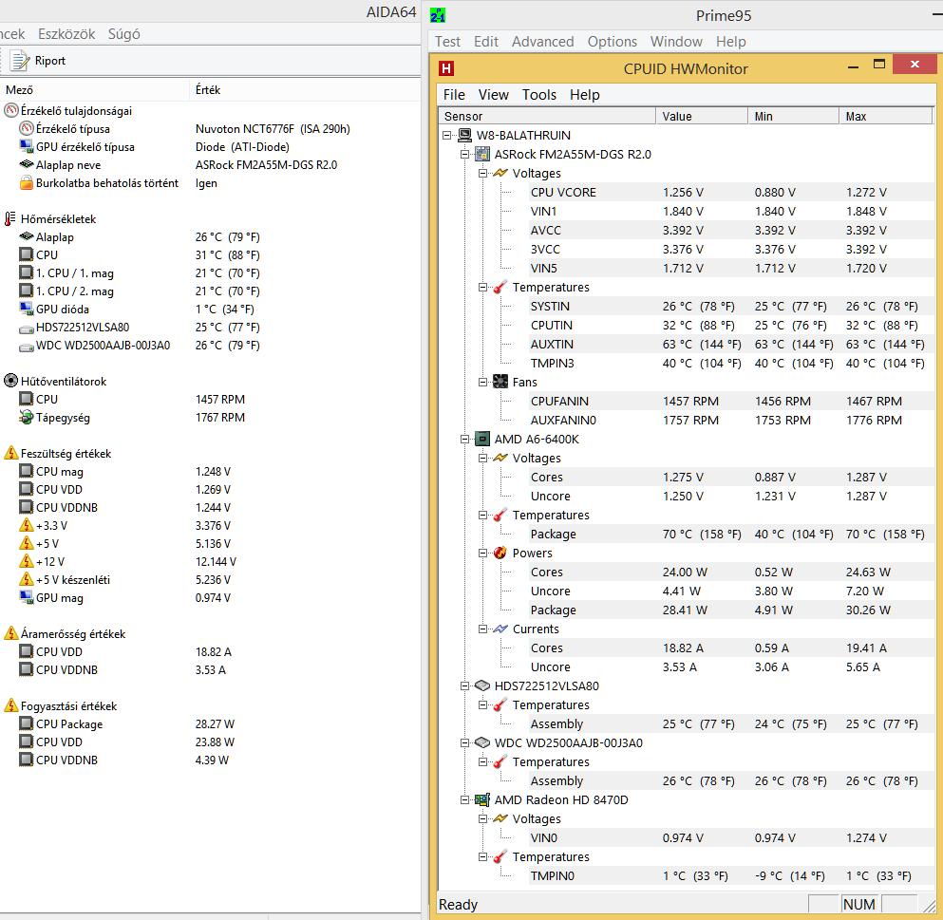
Task: Click the Fogyasztási értékek warning icon
Action: point(10,705)
